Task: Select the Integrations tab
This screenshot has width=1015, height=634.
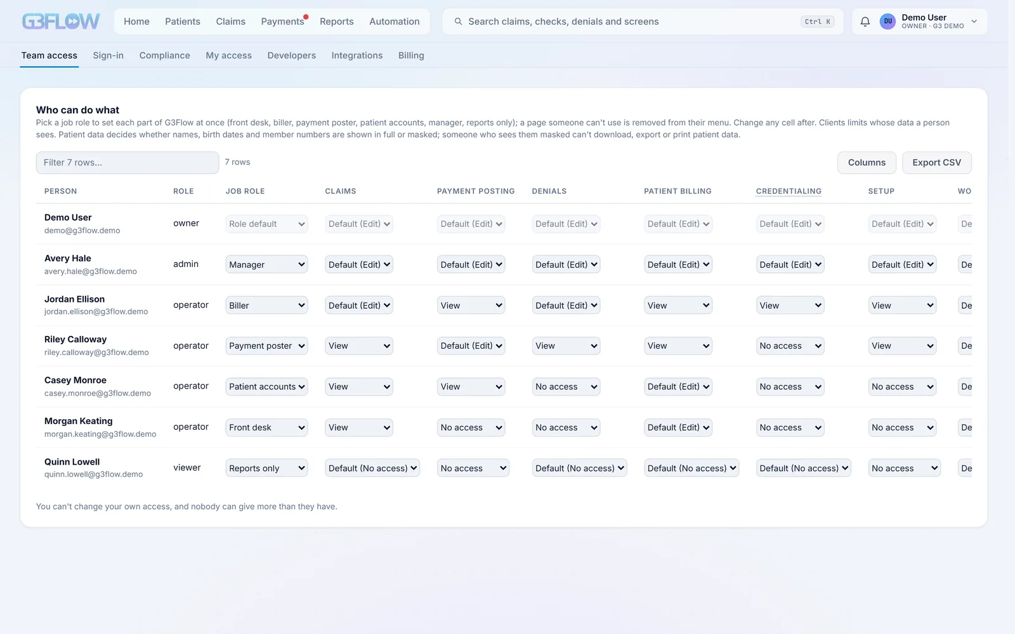Action: click(357, 56)
